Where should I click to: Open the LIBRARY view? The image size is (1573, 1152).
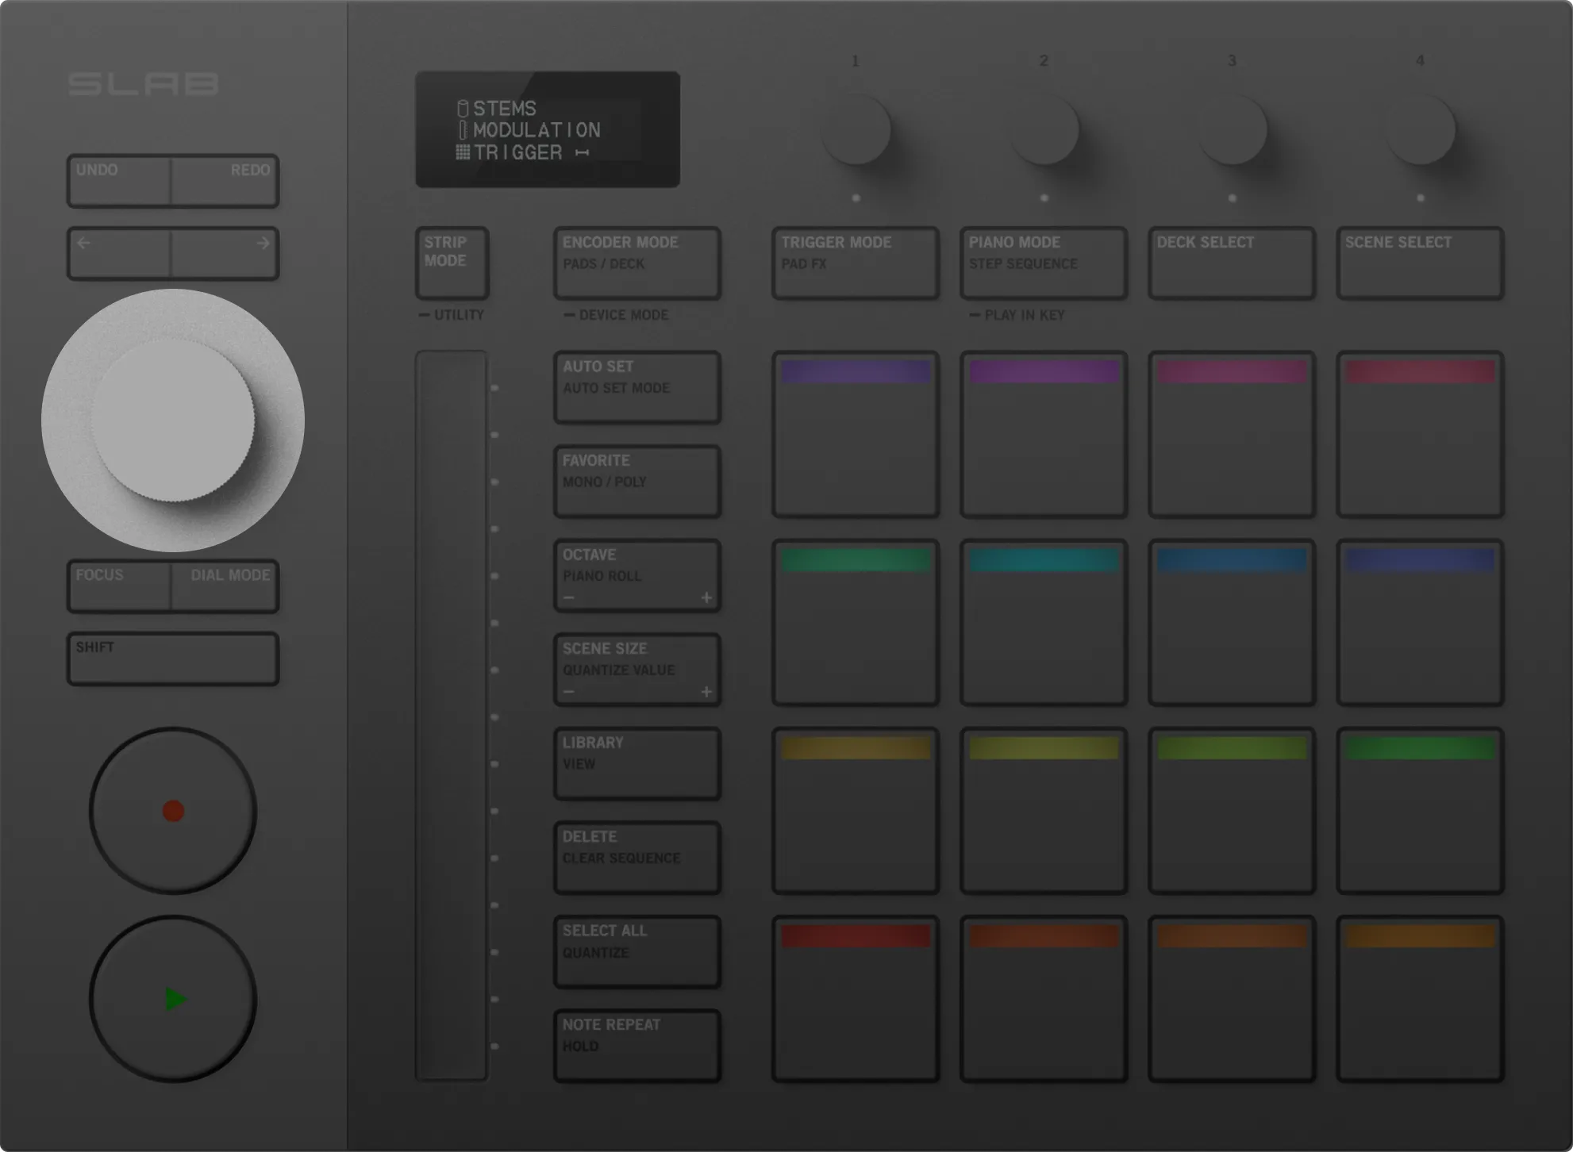coord(637,762)
